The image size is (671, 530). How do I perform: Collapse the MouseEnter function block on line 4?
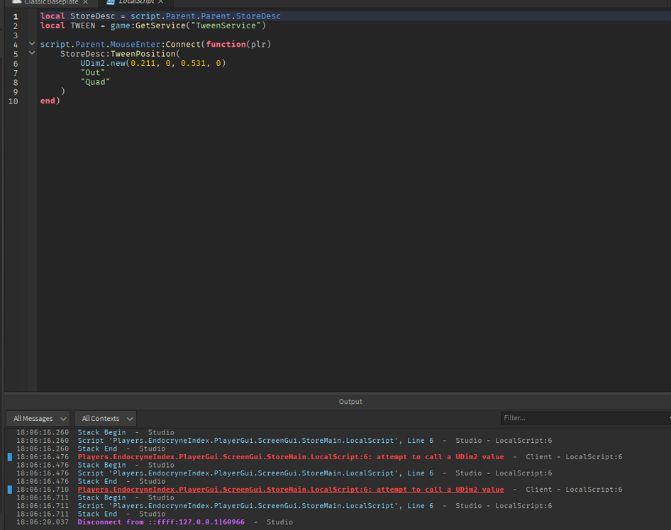point(31,43)
